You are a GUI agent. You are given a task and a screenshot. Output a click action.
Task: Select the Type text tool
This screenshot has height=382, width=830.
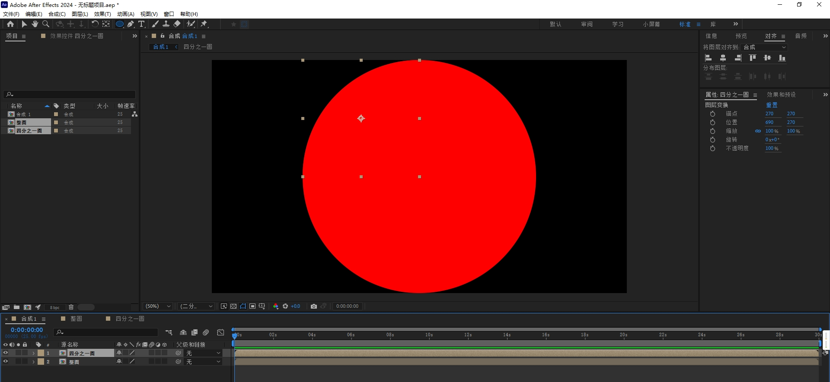(141, 24)
